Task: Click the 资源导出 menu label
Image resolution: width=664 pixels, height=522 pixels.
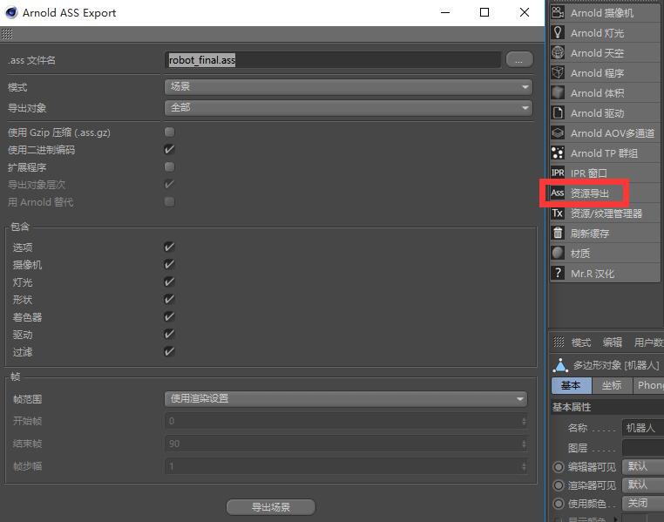Action: click(x=589, y=193)
